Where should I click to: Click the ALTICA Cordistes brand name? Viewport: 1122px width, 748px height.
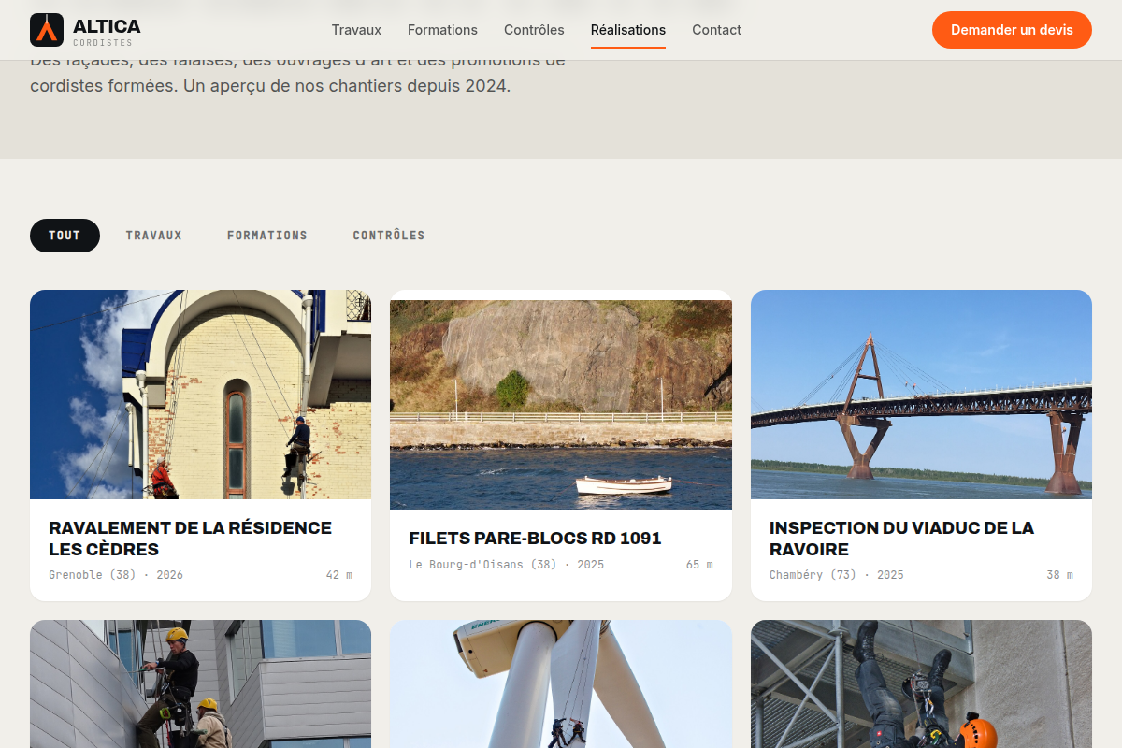pos(107,31)
